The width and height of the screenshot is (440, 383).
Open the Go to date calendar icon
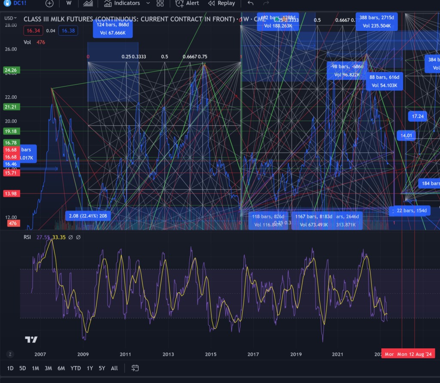[x=135, y=368]
